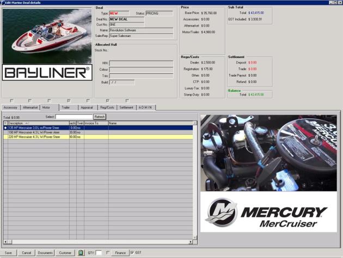Click the grid corner dropdown arrow
The image size is (343, 258).
[x=5, y=123]
